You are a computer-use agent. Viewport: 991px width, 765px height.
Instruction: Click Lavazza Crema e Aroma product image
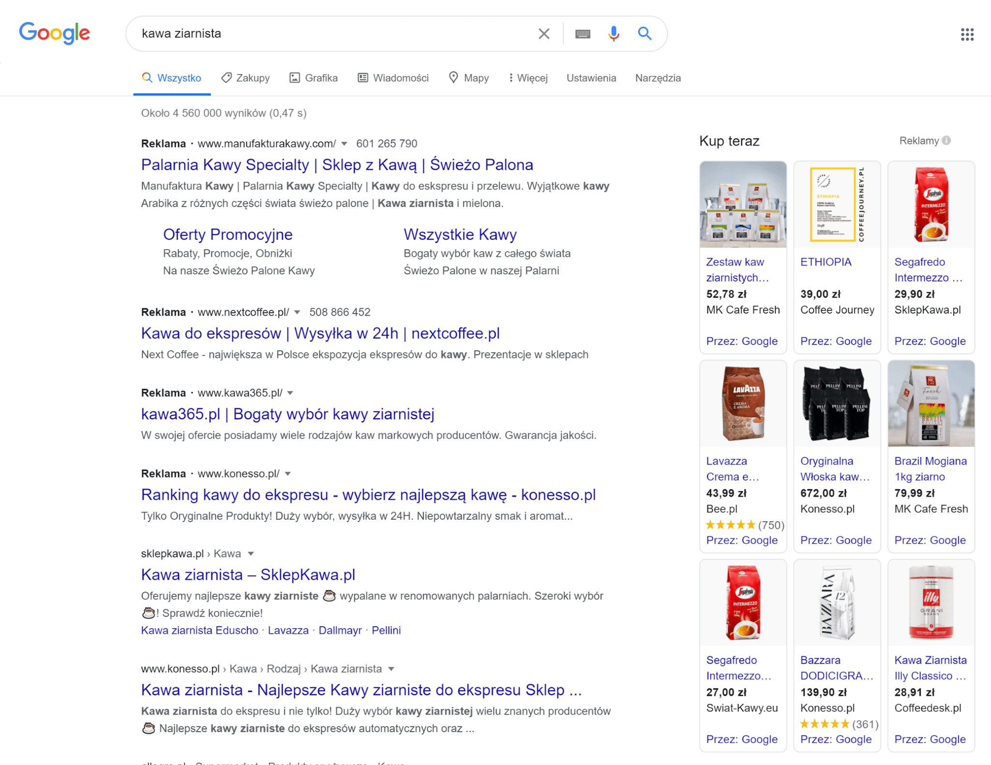[x=743, y=404]
